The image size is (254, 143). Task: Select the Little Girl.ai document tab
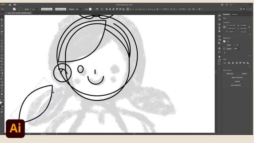[x=19, y=13]
